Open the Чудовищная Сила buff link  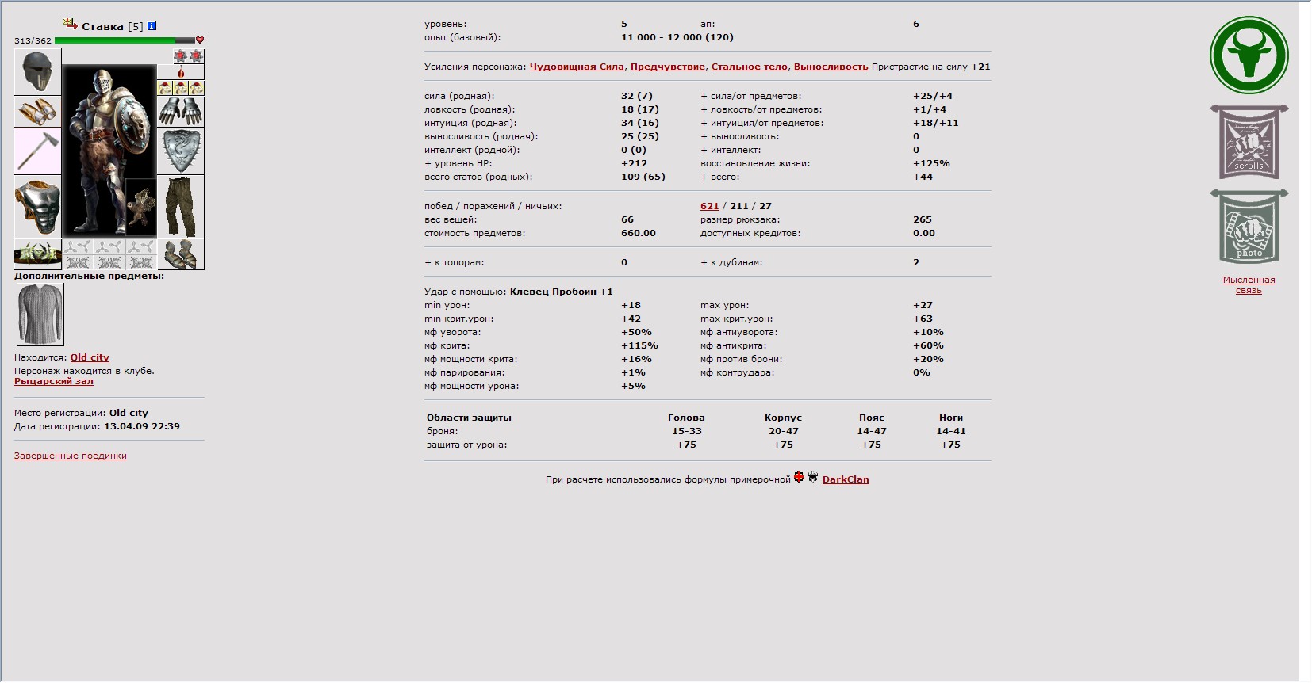point(577,67)
